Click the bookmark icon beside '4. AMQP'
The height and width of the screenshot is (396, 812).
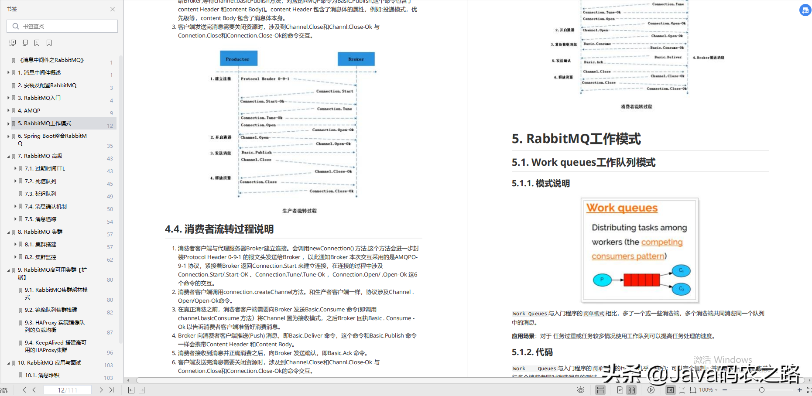[x=14, y=110]
